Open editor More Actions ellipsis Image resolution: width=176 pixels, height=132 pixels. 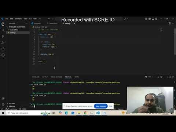(173, 23)
